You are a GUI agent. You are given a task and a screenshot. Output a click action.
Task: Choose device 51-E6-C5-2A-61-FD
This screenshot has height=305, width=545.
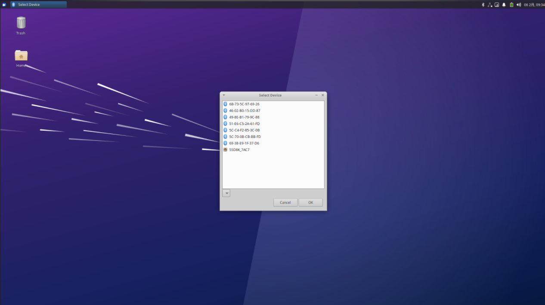[244, 124]
